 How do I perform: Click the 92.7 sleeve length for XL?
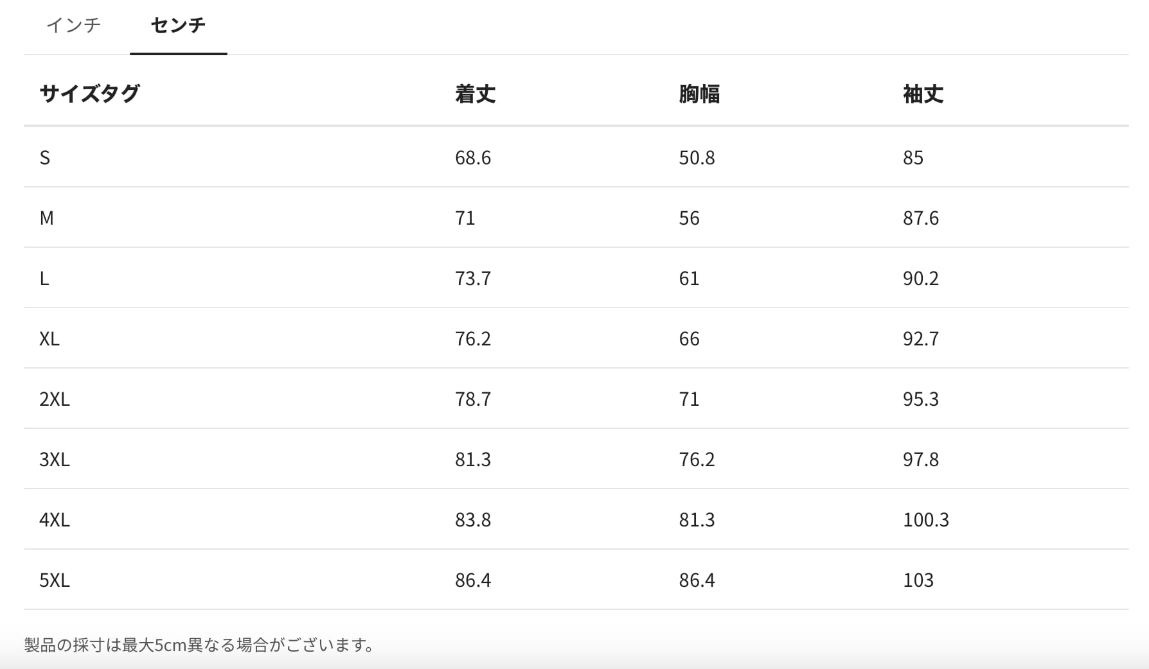(920, 339)
